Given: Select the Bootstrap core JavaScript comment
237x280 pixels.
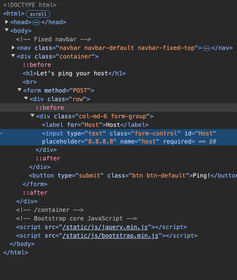Looking at the screenshot, I should [x=77, y=218].
